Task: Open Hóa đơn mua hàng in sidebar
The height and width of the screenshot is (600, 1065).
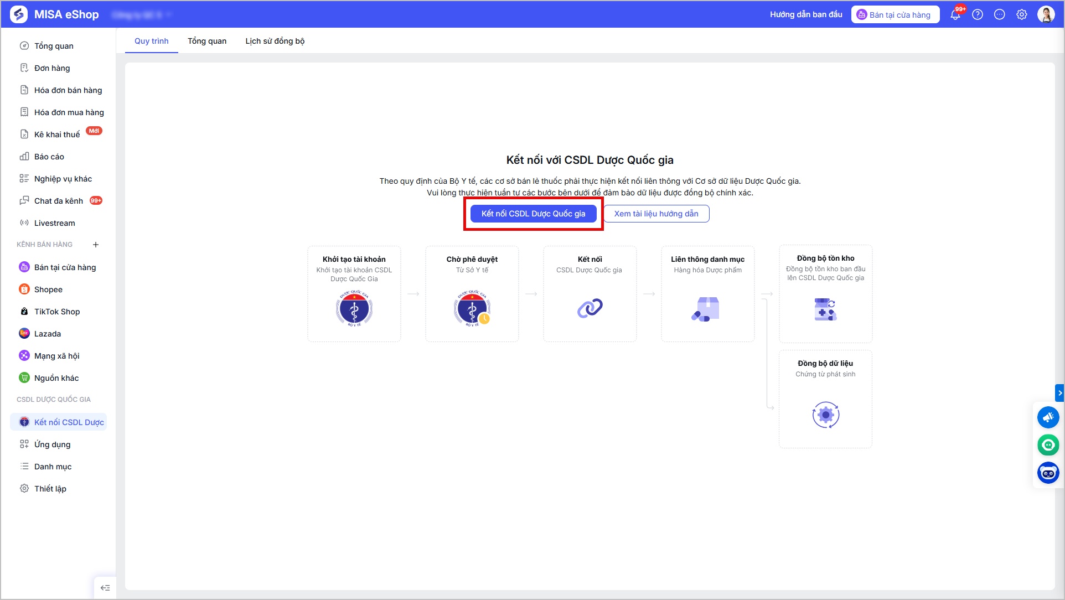Action: pos(58,112)
